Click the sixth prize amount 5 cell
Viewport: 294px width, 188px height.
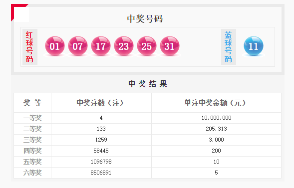[x=216, y=173]
